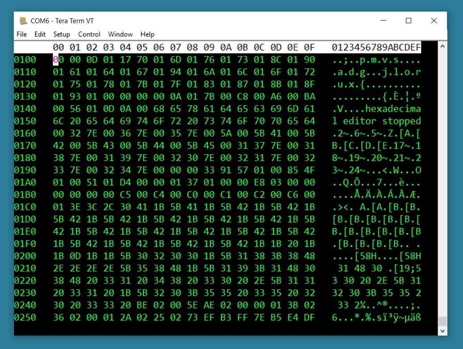
Task: Close the Tera Term window
Action: [x=434, y=21]
